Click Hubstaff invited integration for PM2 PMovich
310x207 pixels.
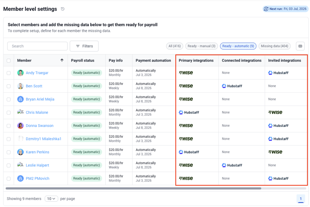pos(278,179)
